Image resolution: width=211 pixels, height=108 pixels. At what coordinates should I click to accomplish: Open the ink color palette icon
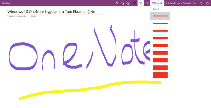(147, 3)
